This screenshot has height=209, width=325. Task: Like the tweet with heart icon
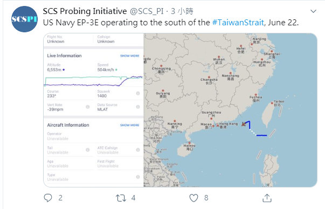coord(194,198)
